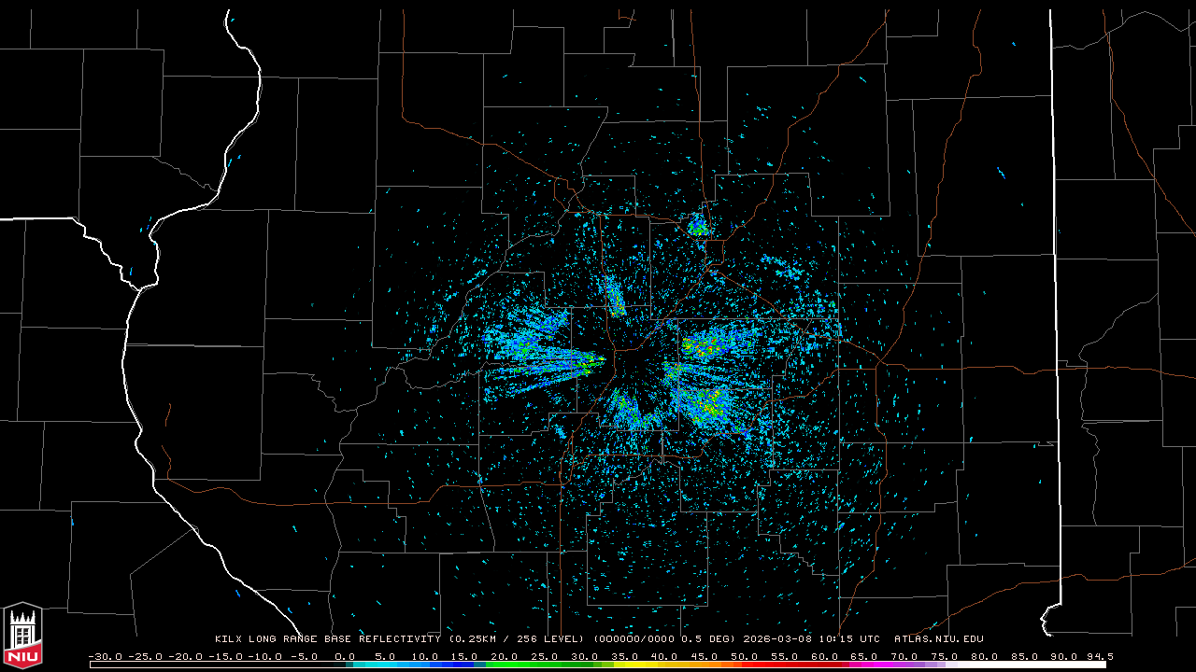Click the isolated green echo cluster north of radar
Viewport: 1196px width, 672px height.
click(698, 226)
